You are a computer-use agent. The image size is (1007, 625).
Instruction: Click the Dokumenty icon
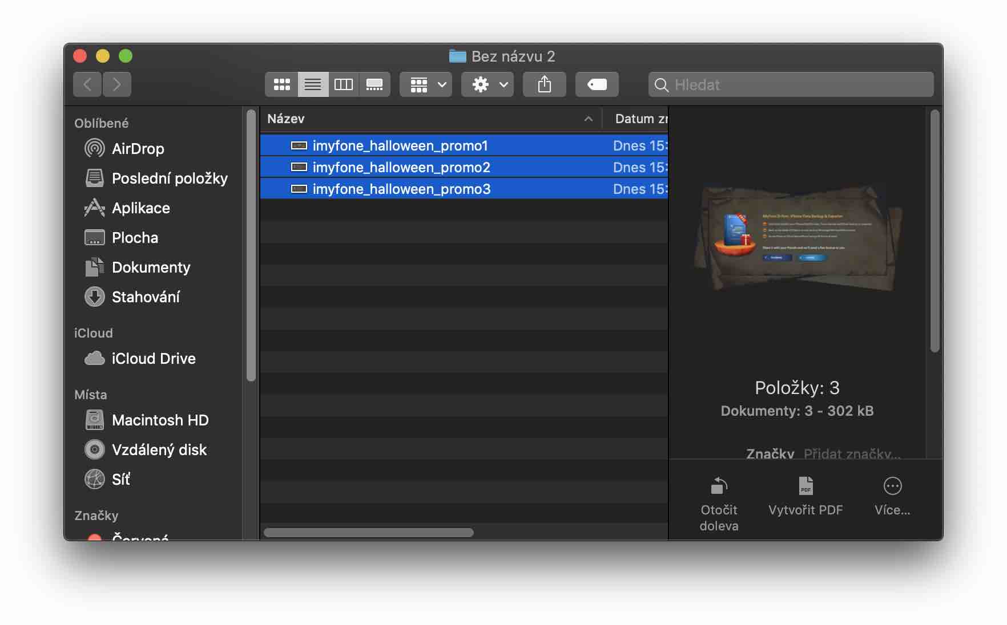tap(95, 267)
